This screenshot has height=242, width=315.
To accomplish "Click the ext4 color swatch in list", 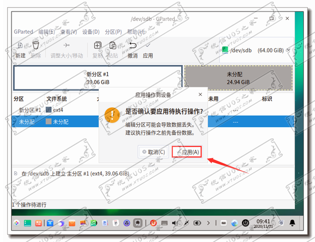I will 48,110.
